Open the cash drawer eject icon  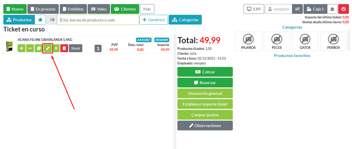click(332, 9)
